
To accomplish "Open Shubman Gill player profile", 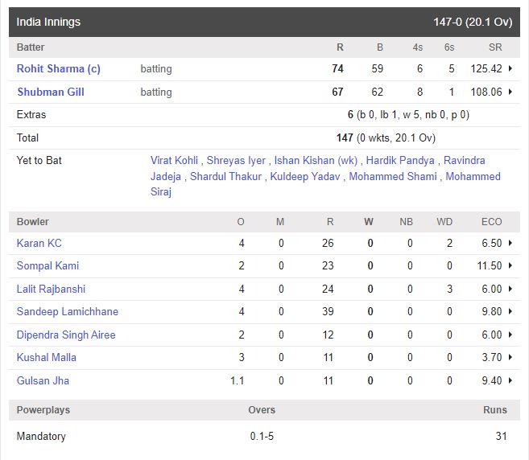I will click(51, 92).
